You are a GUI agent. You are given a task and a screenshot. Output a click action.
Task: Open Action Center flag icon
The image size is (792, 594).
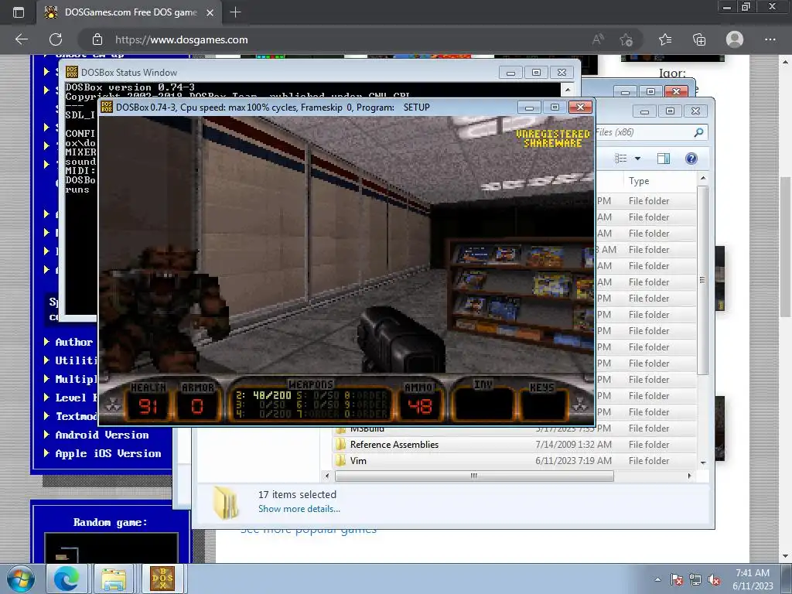coord(677,579)
